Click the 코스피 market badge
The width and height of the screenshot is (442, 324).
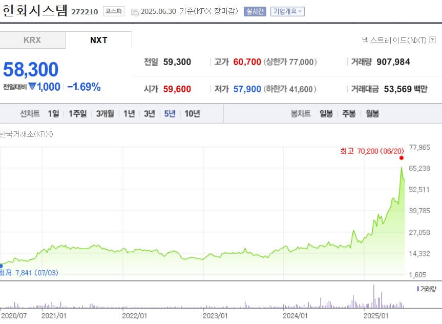tap(114, 11)
